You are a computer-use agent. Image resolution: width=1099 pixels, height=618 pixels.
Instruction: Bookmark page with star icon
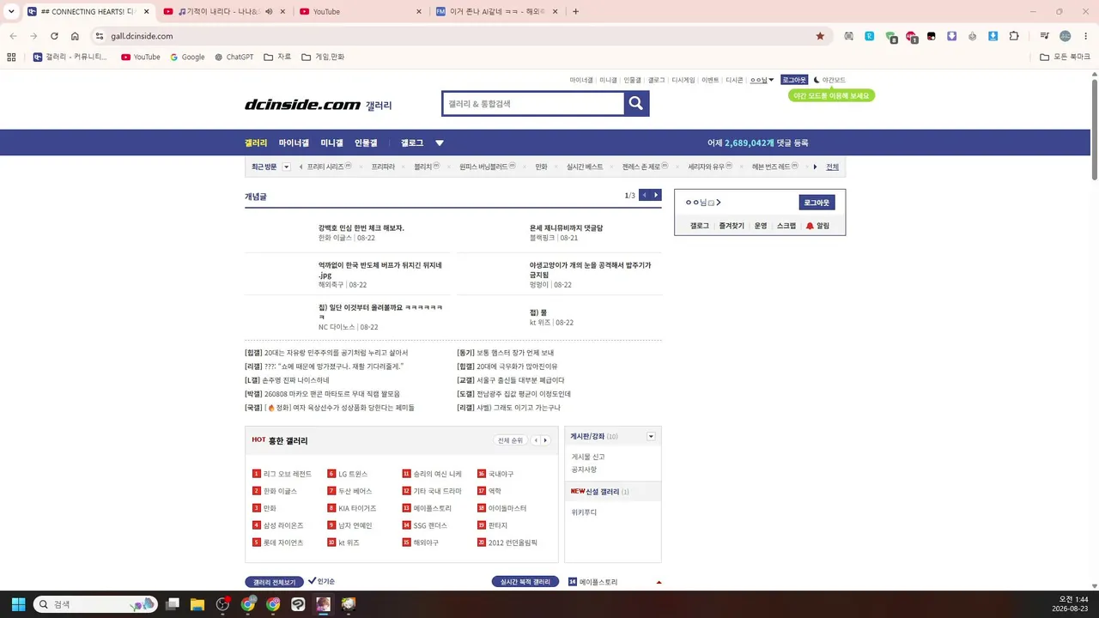(x=820, y=36)
